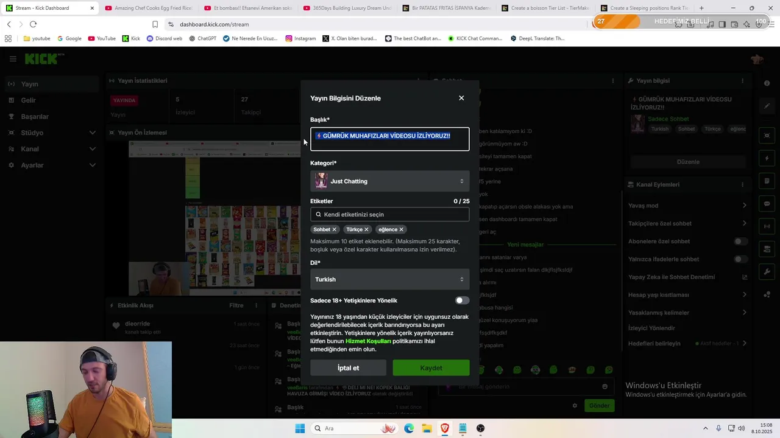Image resolution: width=780 pixels, height=438 pixels.
Task: Click the info icon on the right strip
Action: tap(767, 83)
